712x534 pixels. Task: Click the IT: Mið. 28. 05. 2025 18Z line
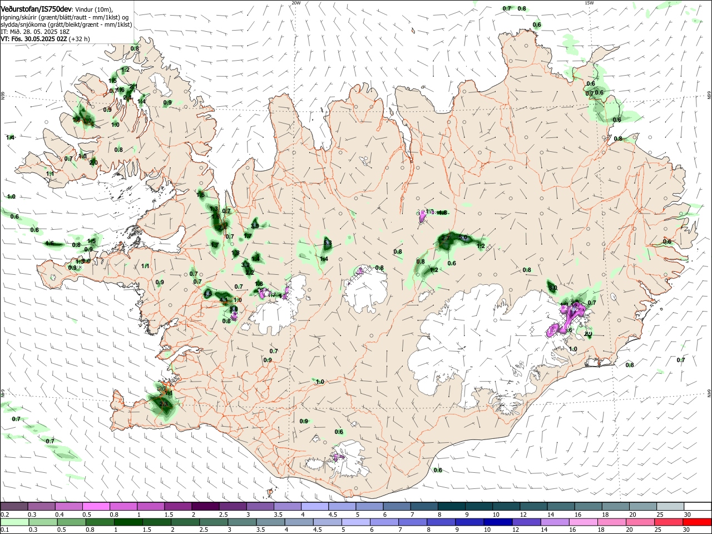click(34, 32)
